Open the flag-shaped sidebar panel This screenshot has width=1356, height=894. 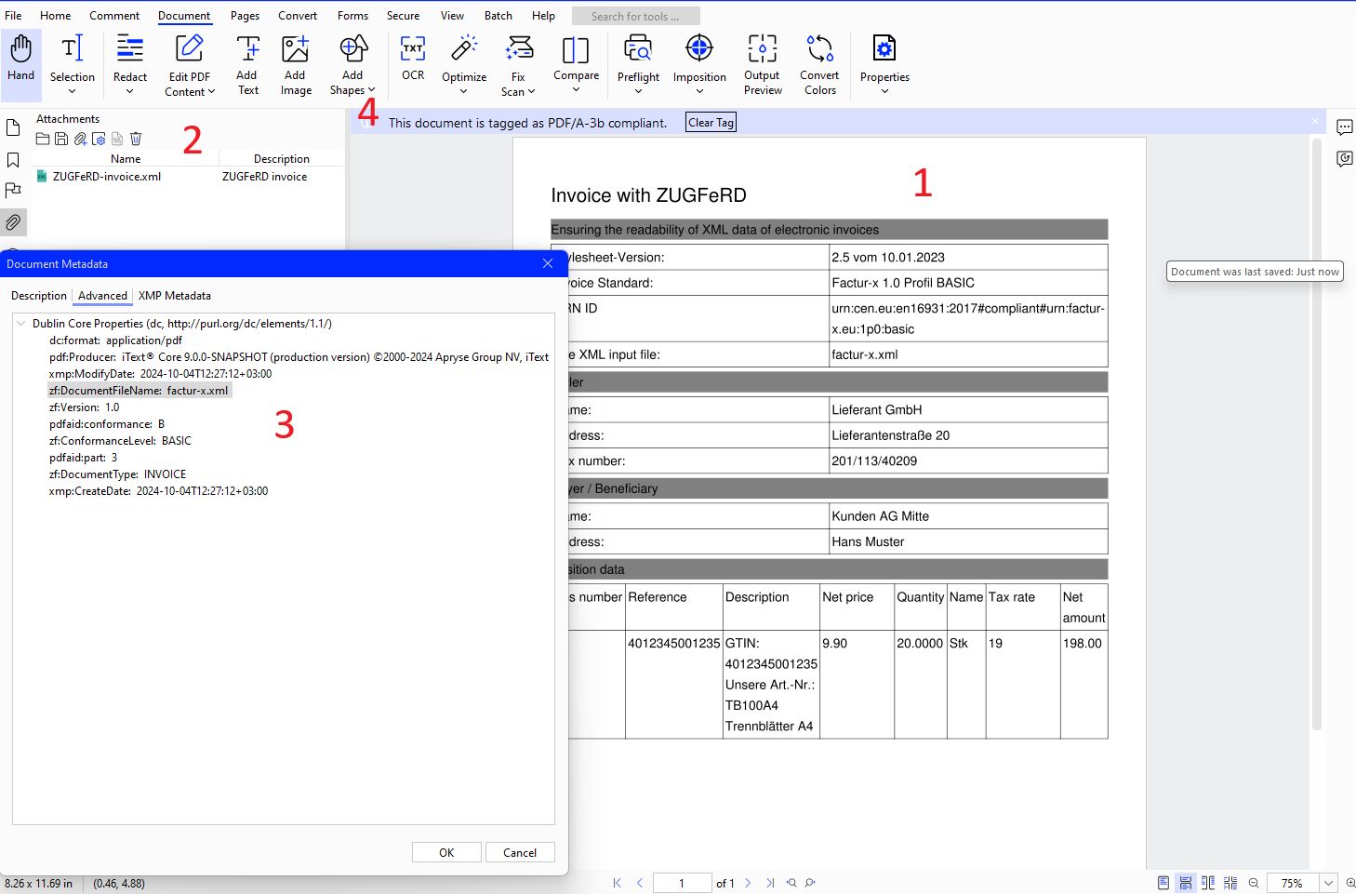(x=13, y=191)
